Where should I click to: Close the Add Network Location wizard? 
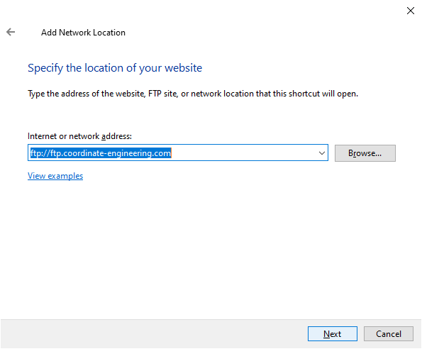pyautogui.click(x=411, y=11)
